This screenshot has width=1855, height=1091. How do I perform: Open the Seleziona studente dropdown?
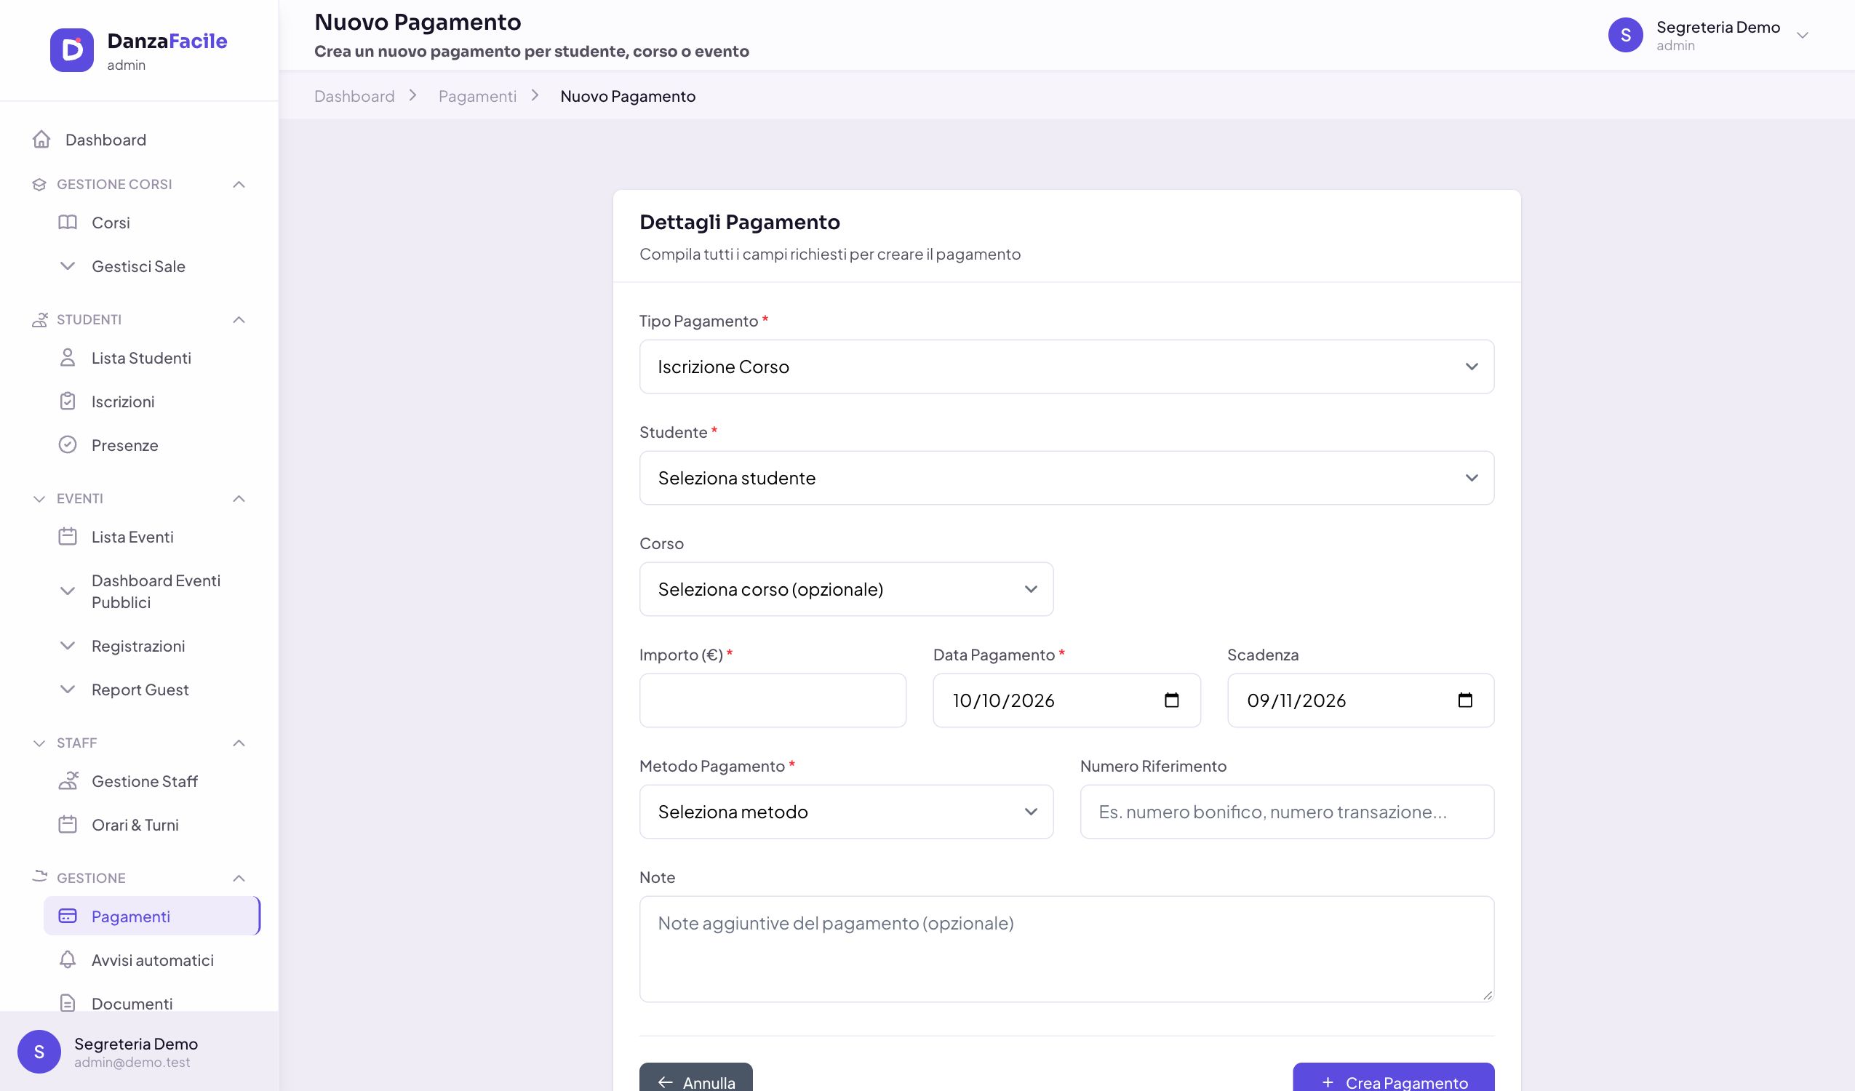pos(1066,478)
